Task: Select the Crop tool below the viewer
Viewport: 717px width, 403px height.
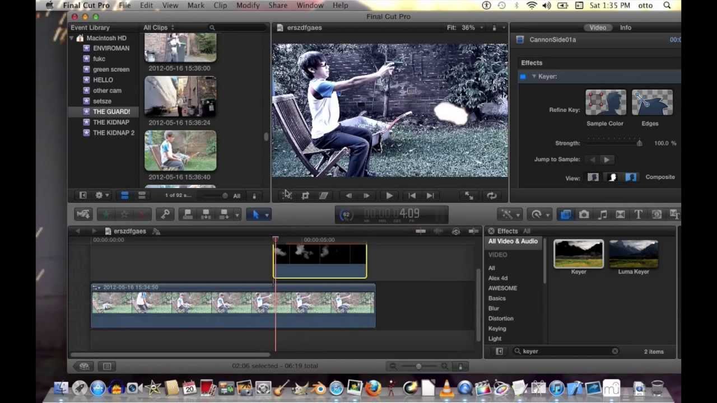Action: [x=305, y=195]
